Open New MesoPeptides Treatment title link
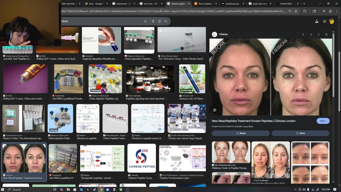The width and height of the screenshot is (341, 192). tap(254, 121)
